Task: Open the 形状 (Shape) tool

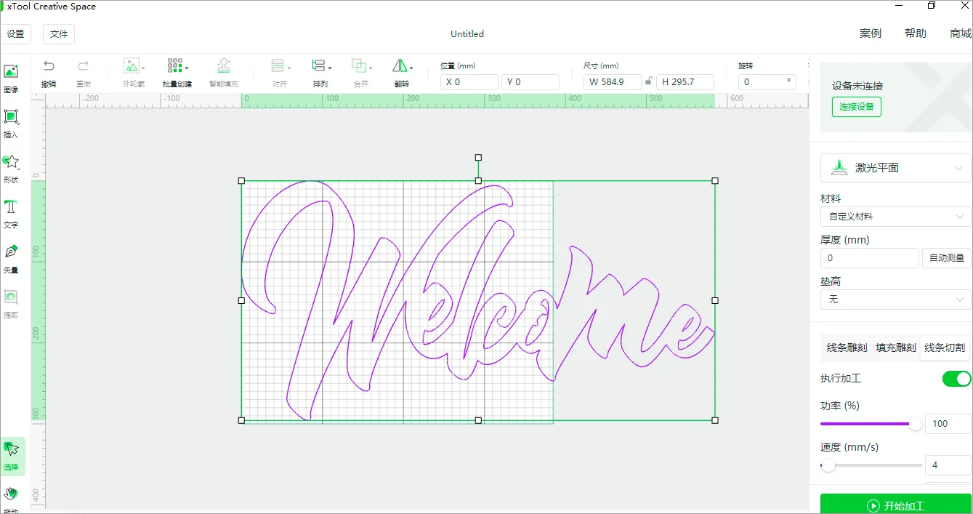Action: [x=11, y=169]
